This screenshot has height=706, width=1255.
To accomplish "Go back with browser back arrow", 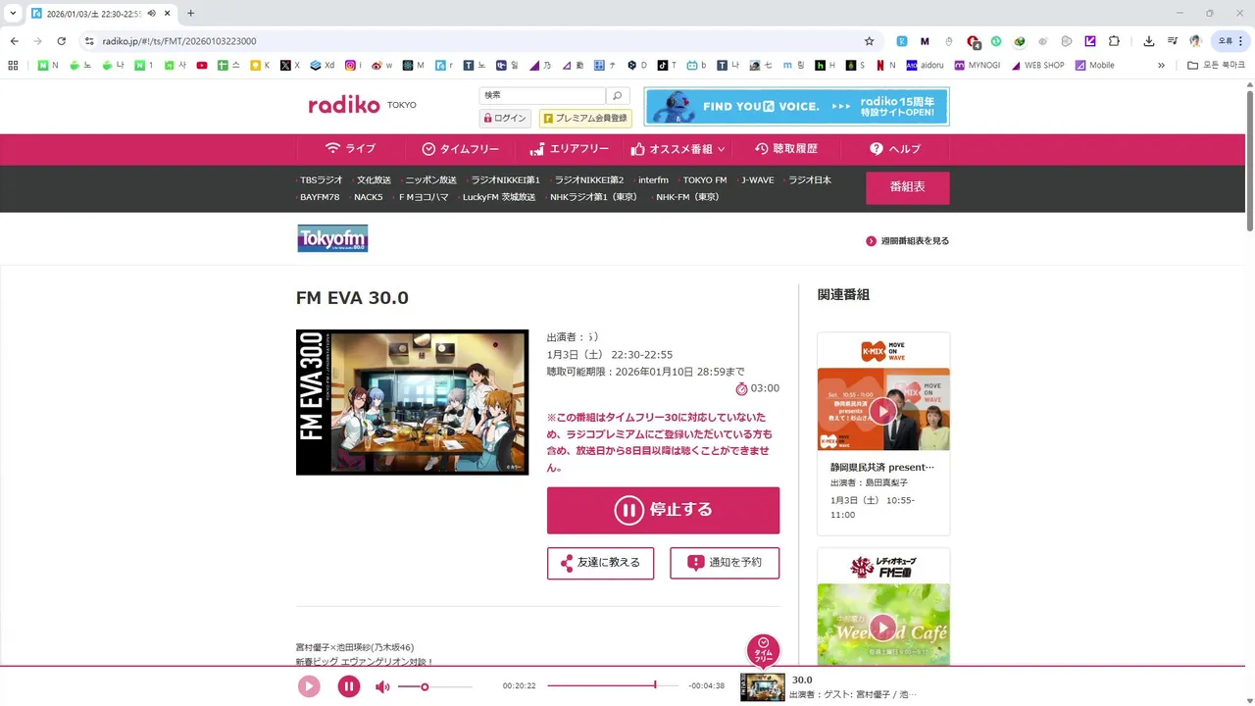I will point(14,41).
